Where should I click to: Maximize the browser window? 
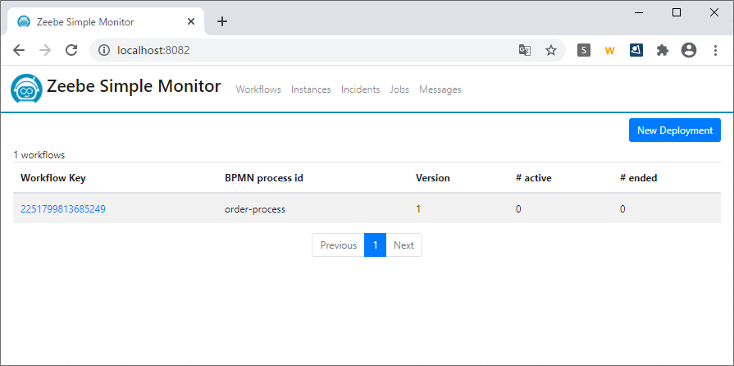[x=677, y=12]
